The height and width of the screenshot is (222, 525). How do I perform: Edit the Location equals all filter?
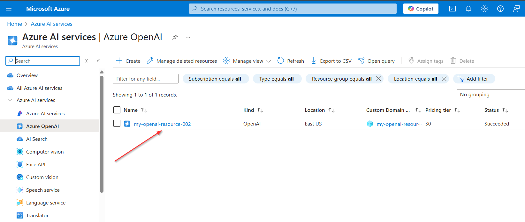[415, 79]
